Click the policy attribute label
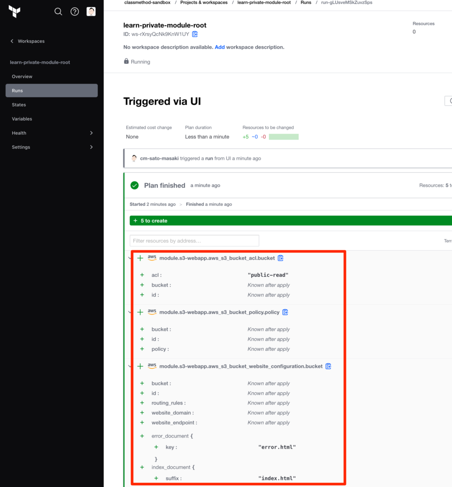452x487 pixels. [x=160, y=349]
